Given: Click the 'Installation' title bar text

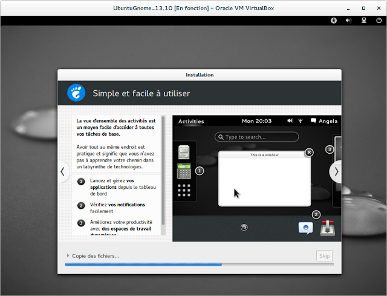Looking at the screenshot, I should tap(200, 75).
